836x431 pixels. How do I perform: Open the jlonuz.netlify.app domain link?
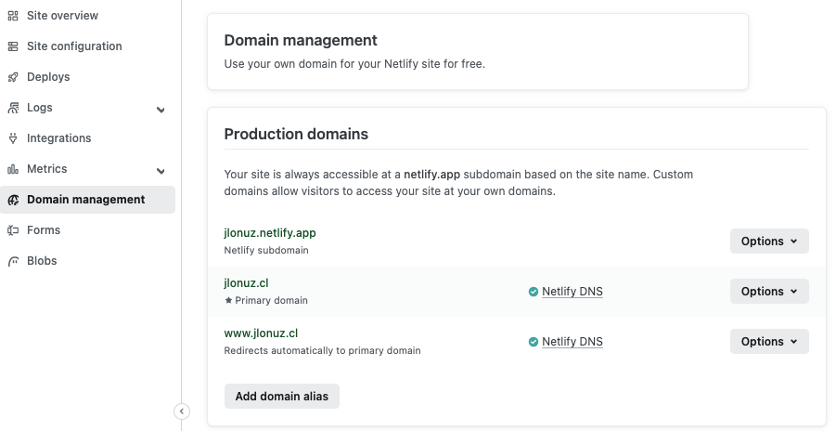pos(270,233)
